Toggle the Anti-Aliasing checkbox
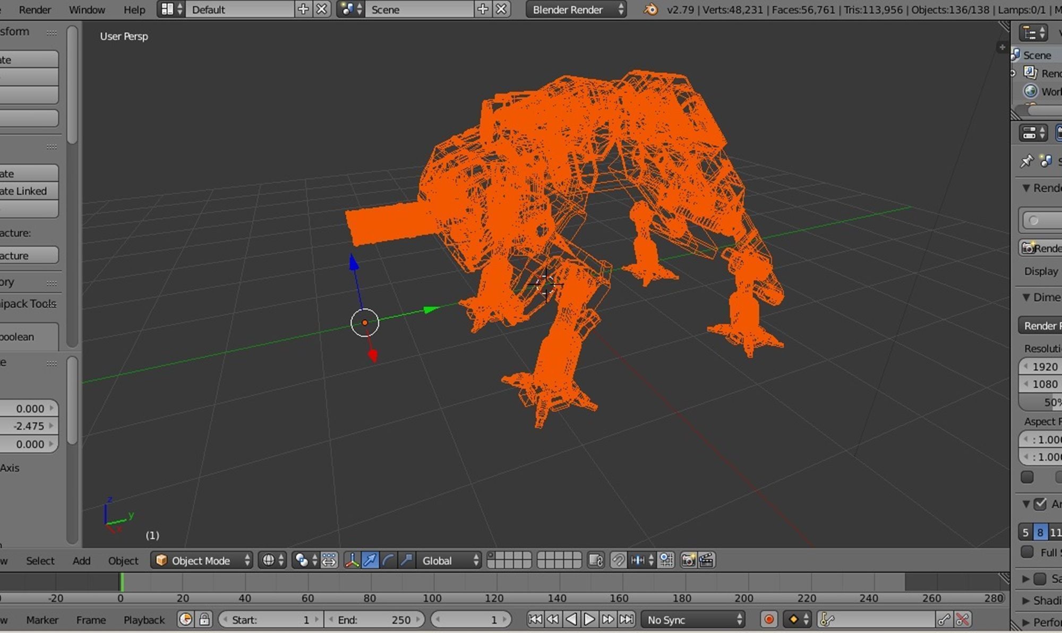 pos(1040,504)
